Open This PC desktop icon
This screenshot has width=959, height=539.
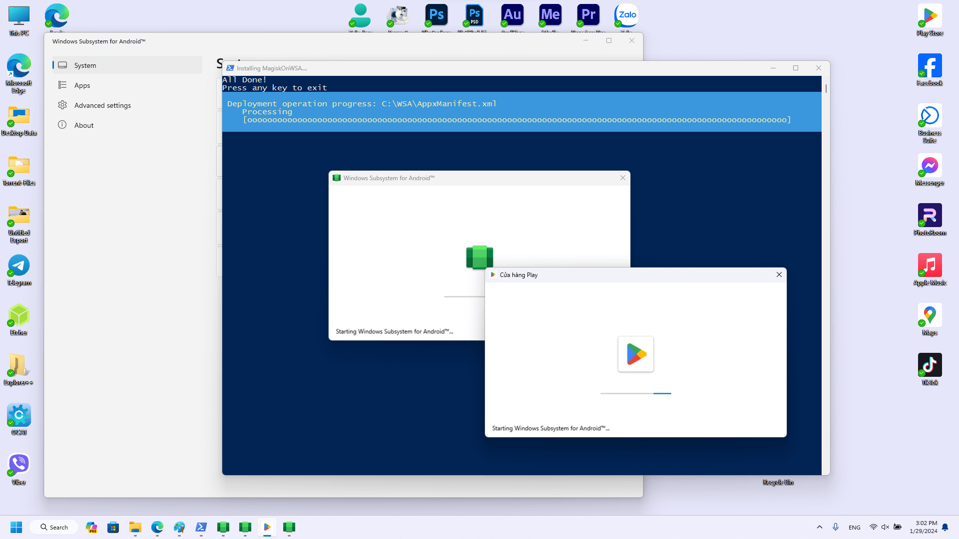point(19,20)
